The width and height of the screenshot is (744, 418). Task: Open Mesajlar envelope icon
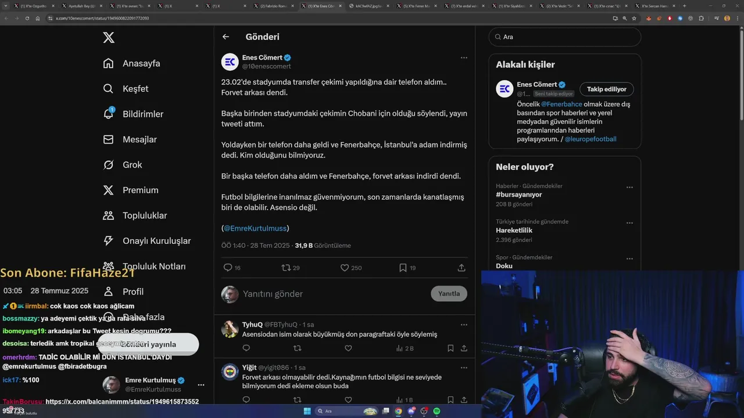pyautogui.click(x=108, y=139)
